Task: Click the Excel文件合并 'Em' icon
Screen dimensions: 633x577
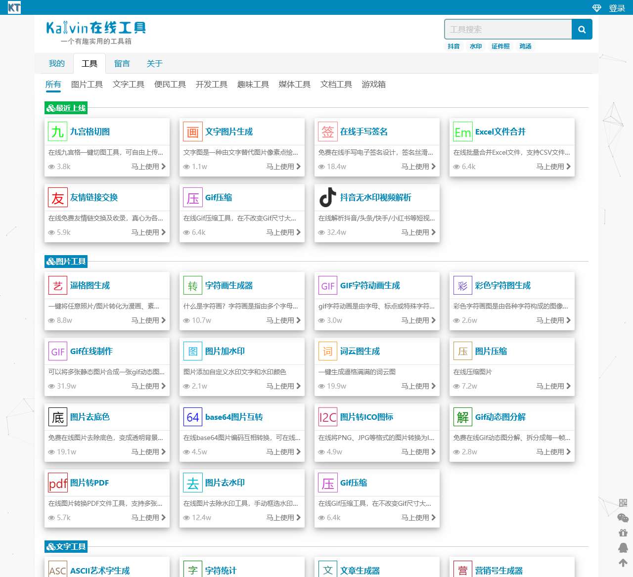Action: [x=462, y=132]
